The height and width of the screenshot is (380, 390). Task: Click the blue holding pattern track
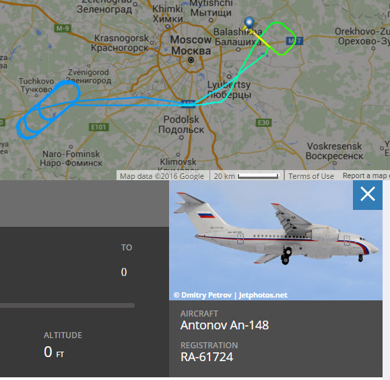pos(48,109)
